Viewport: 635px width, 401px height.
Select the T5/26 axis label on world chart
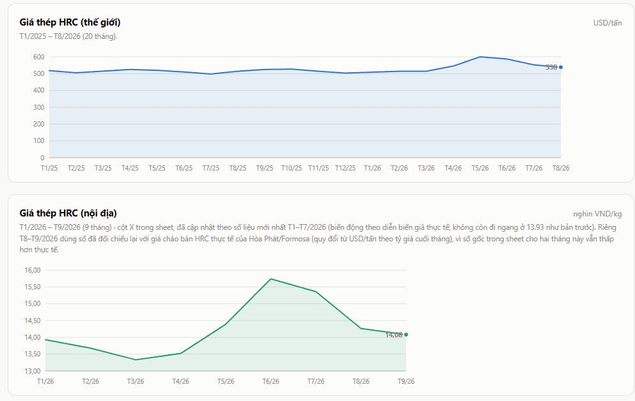click(x=480, y=168)
